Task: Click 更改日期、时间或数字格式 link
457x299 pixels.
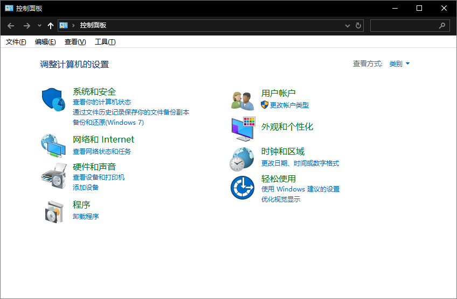Action: click(x=300, y=163)
